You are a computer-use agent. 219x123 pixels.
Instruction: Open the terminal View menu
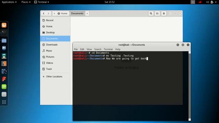[89, 49]
